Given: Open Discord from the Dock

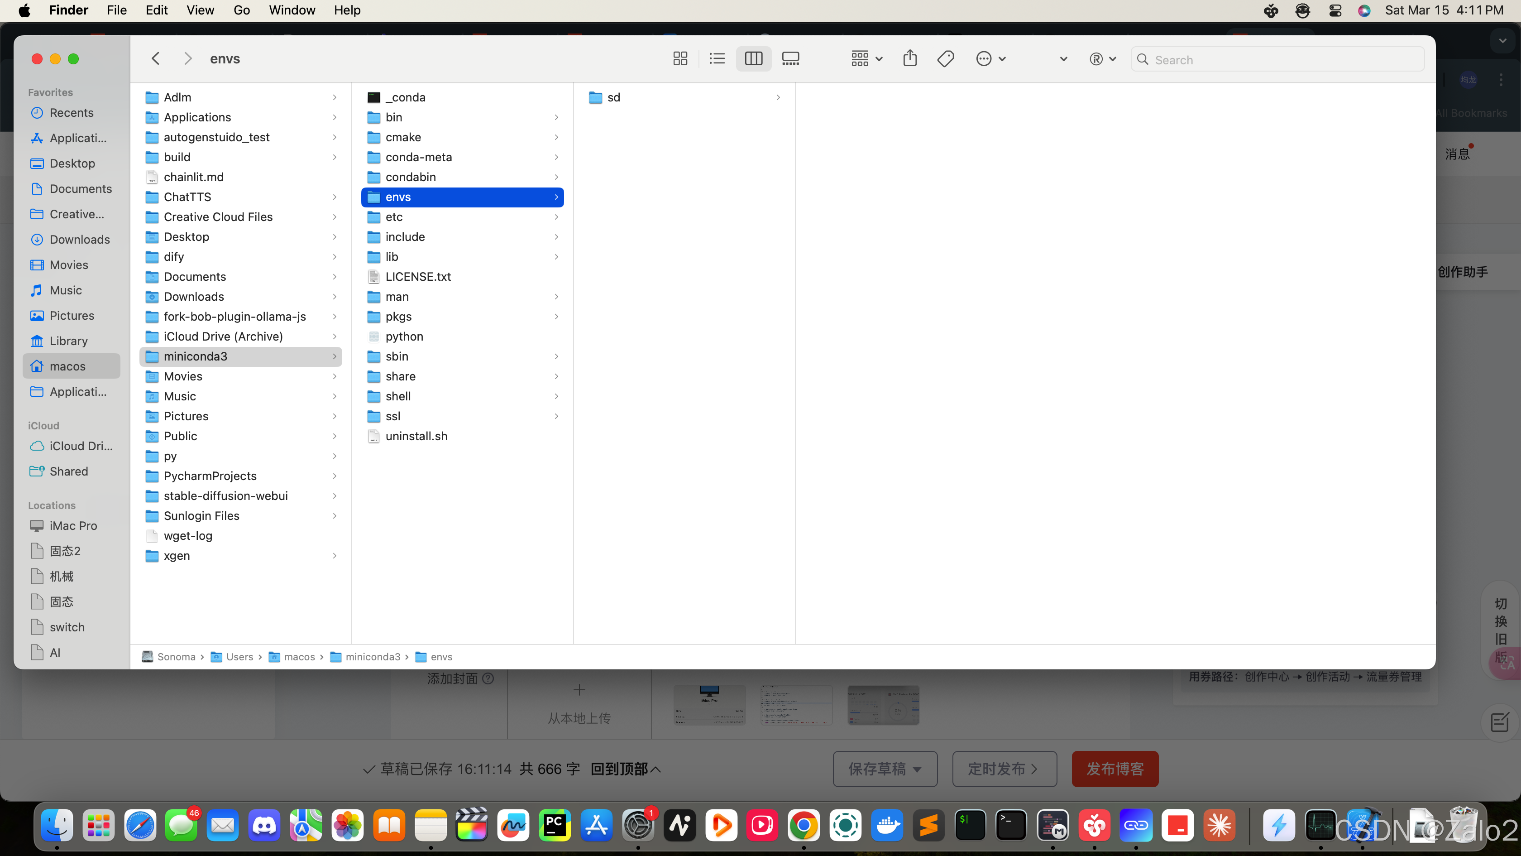Looking at the screenshot, I should point(264,825).
